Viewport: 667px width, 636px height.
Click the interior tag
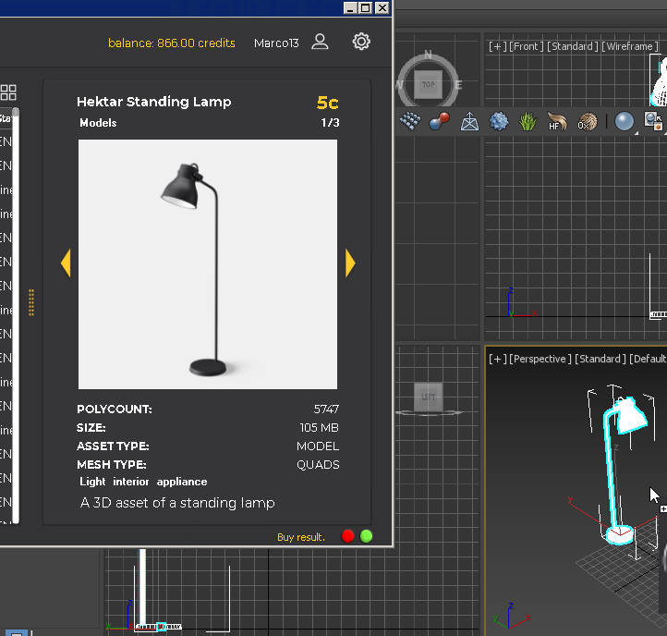130,482
